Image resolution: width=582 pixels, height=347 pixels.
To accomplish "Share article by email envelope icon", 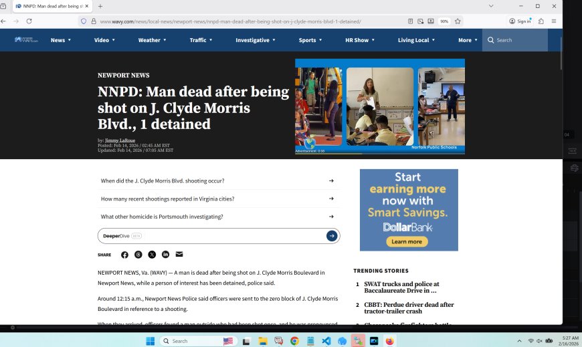I will click(x=179, y=255).
